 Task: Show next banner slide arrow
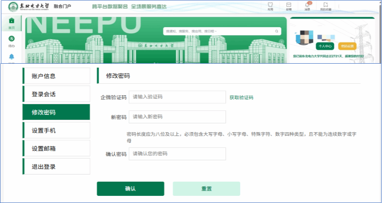tap(282, 41)
